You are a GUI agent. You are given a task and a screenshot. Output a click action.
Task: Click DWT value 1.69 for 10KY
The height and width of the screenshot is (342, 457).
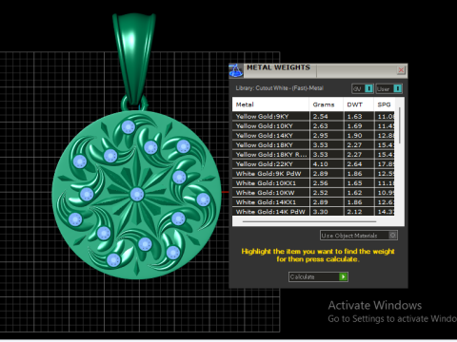pos(354,125)
